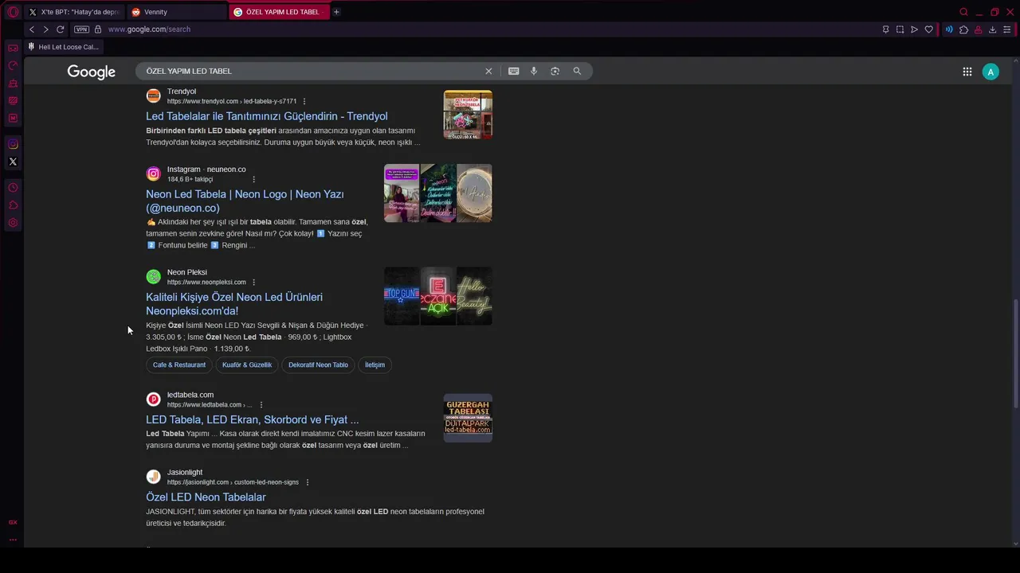Open GX Control speedometer in sidebar
Image resolution: width=1020 pixels, height=573 pixels.
(x=13, y=66)
